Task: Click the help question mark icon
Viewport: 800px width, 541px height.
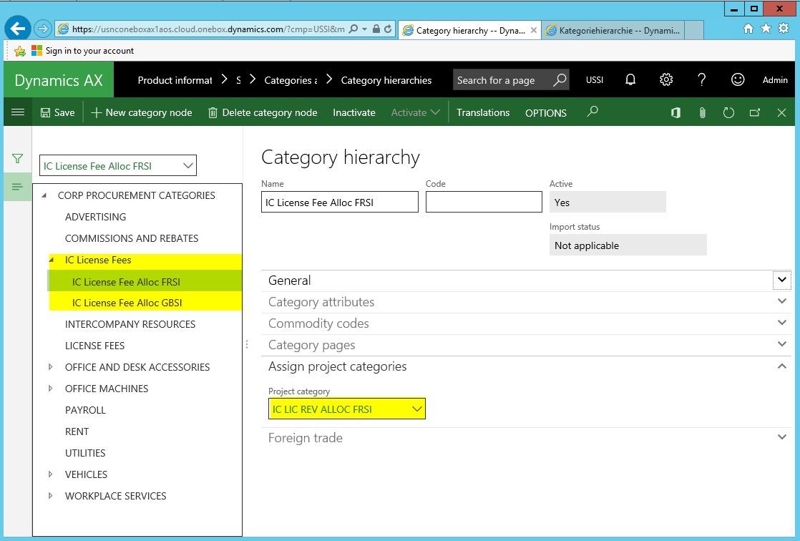Action: (702, 80)
